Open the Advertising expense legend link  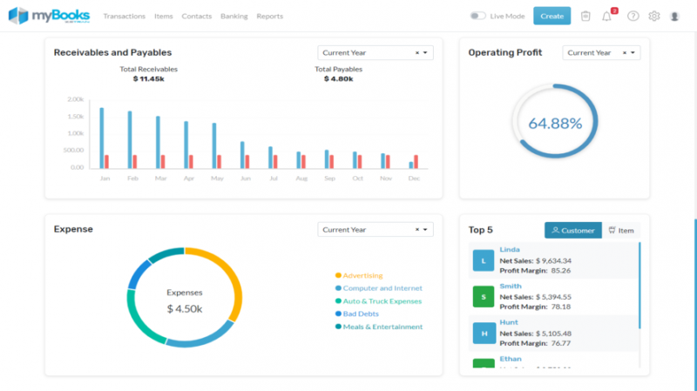click(x=362, y=275)
